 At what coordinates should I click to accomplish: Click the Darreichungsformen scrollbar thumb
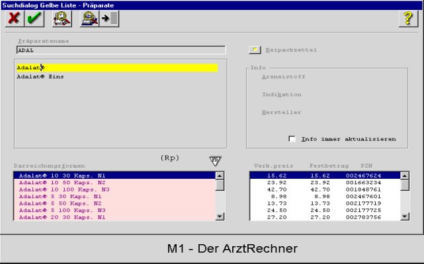coord(220,185)
